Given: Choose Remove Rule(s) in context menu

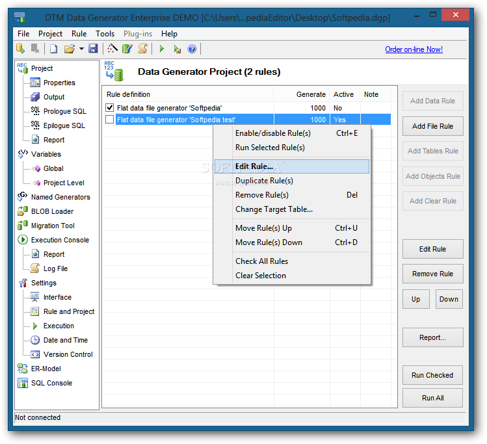Looking at the screenshot, I should (292, 195).
